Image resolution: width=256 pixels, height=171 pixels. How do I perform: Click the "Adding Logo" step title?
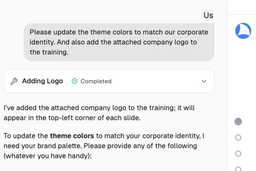click(x=42, y=81)
